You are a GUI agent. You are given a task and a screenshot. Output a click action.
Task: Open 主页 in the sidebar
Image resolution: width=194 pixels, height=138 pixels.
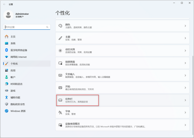click(x=27, y=37)
